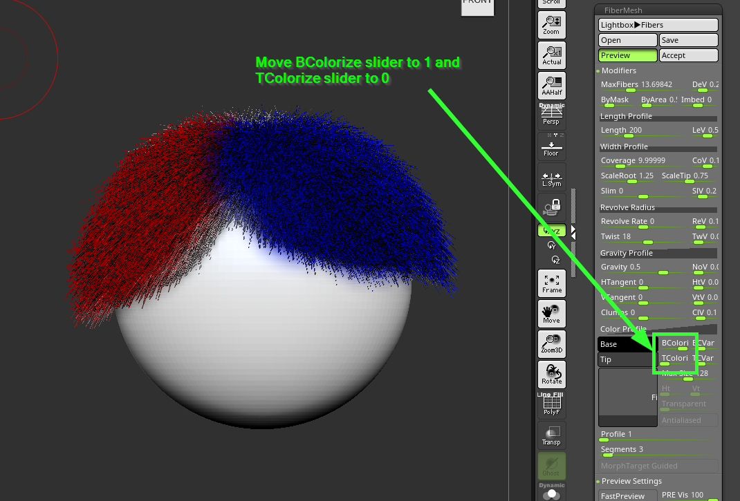Click the BColorize slider
This screenshot has width=740, height=501.
click(x=675, y=344)
